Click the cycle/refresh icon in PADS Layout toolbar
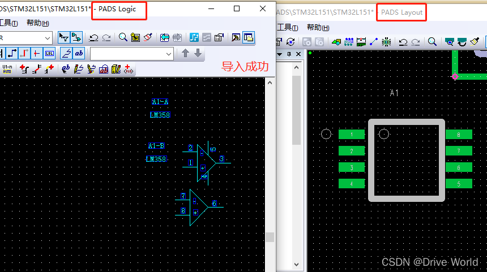487x272 pixels. pyautogui.click(x=291, y=42)
